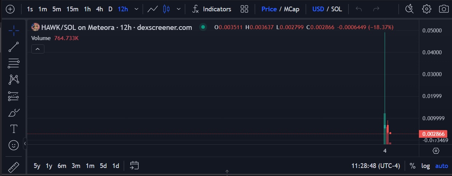452x176 pixels.
Task: Select the active 12h timeframe
Action: pos(123,9)
